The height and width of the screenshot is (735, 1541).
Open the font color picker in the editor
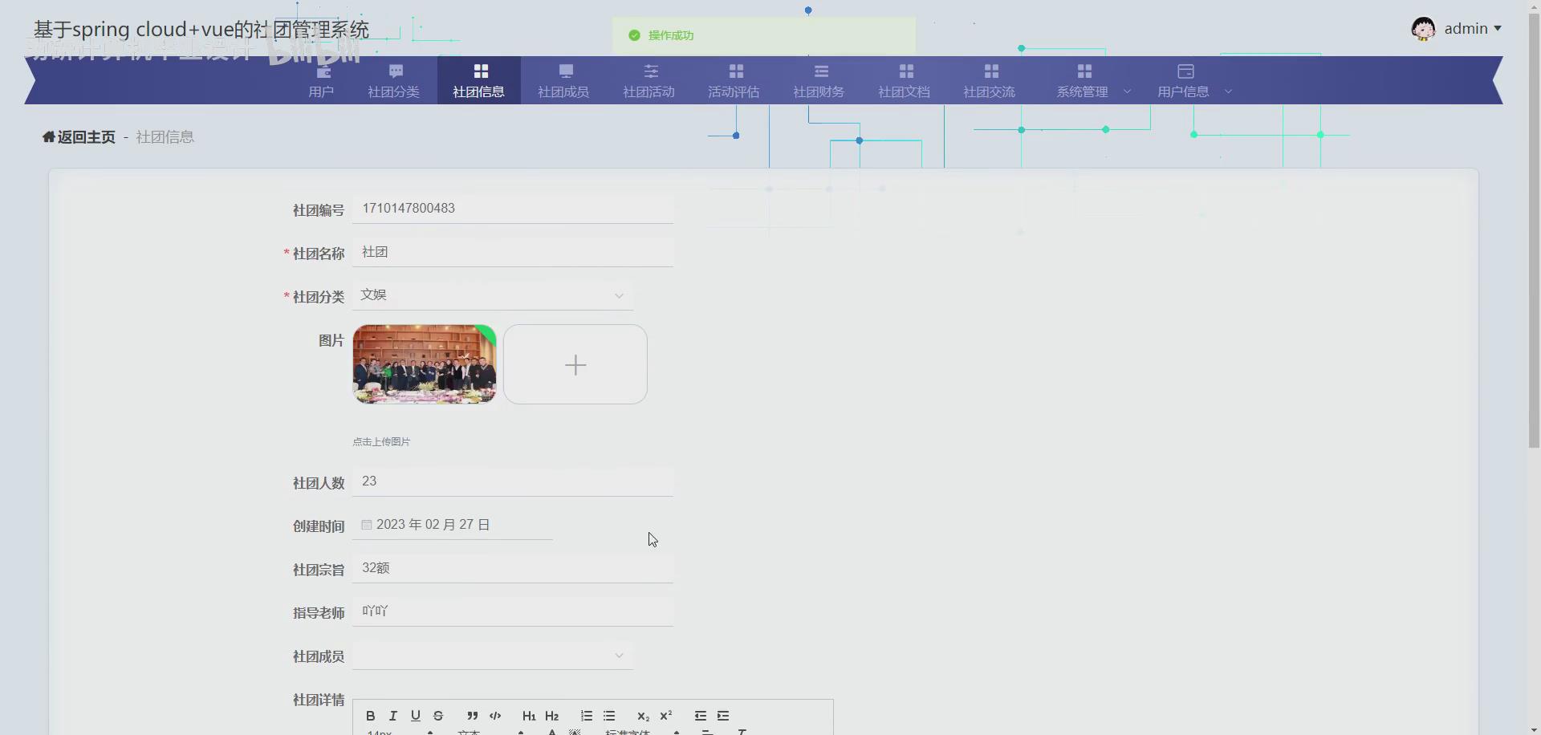click(551, 730)
